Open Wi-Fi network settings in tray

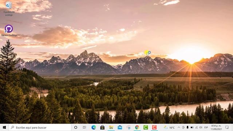pos(197,128)
